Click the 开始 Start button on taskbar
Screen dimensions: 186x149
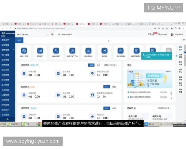click(x=3, y=124)
